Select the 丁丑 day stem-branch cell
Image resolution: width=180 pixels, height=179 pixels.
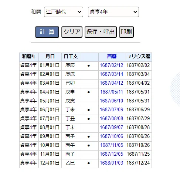click(71, 119)
